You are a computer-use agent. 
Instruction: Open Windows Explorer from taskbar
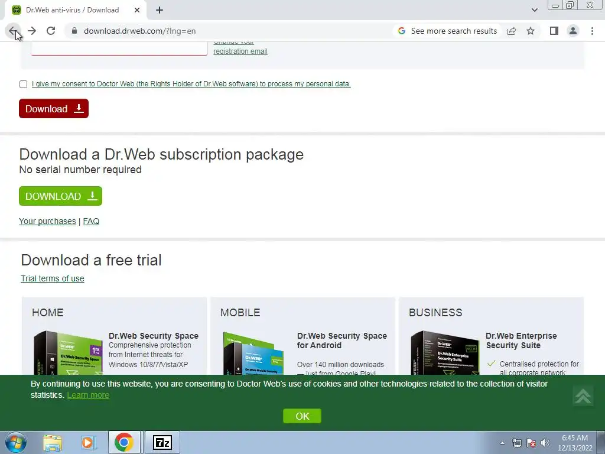tap(53, 442)
